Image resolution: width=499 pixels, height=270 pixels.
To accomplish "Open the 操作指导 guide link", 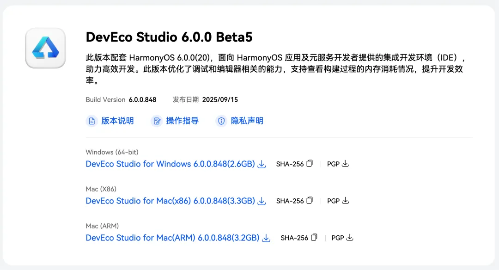I will (183, 121).
